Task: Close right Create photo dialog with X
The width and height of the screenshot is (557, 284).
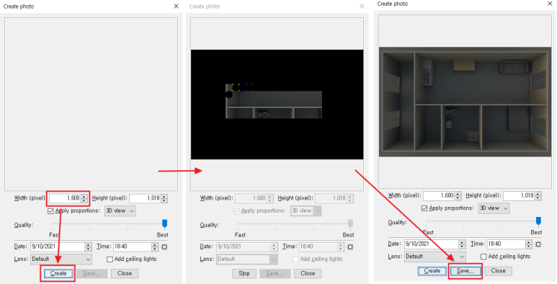Action: click(550, 4)
